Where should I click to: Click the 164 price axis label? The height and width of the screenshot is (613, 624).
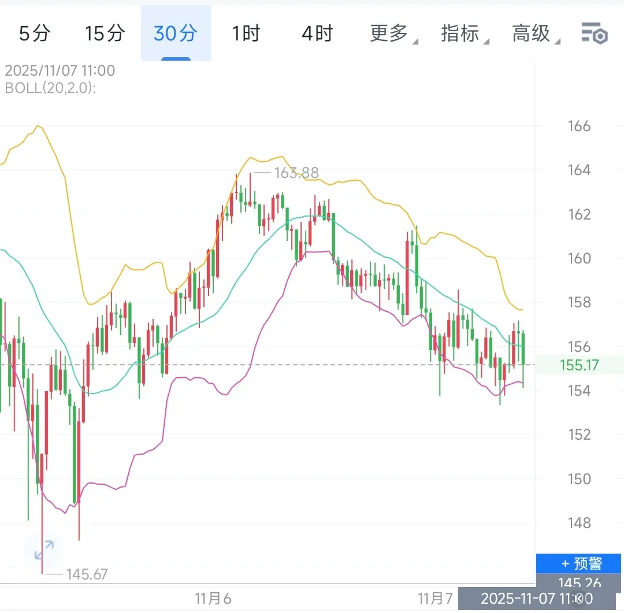[x=579, y=170]
